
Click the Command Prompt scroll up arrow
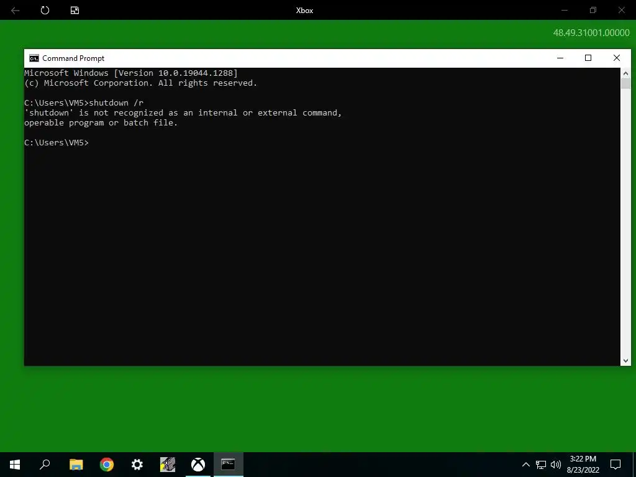(x=625, y=73)
